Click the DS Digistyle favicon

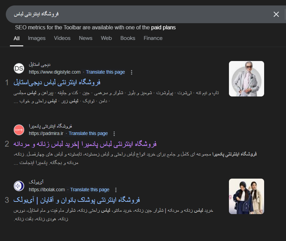pos(19,69)
